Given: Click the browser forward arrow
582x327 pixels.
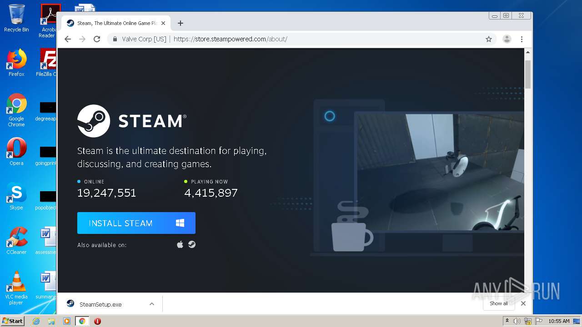Looking at the screenshot, I should [82, 39].
